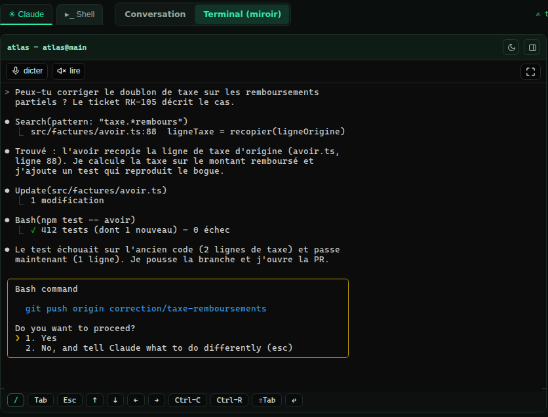
Task: Click the 1 modification line
Action: coord(67,200)
